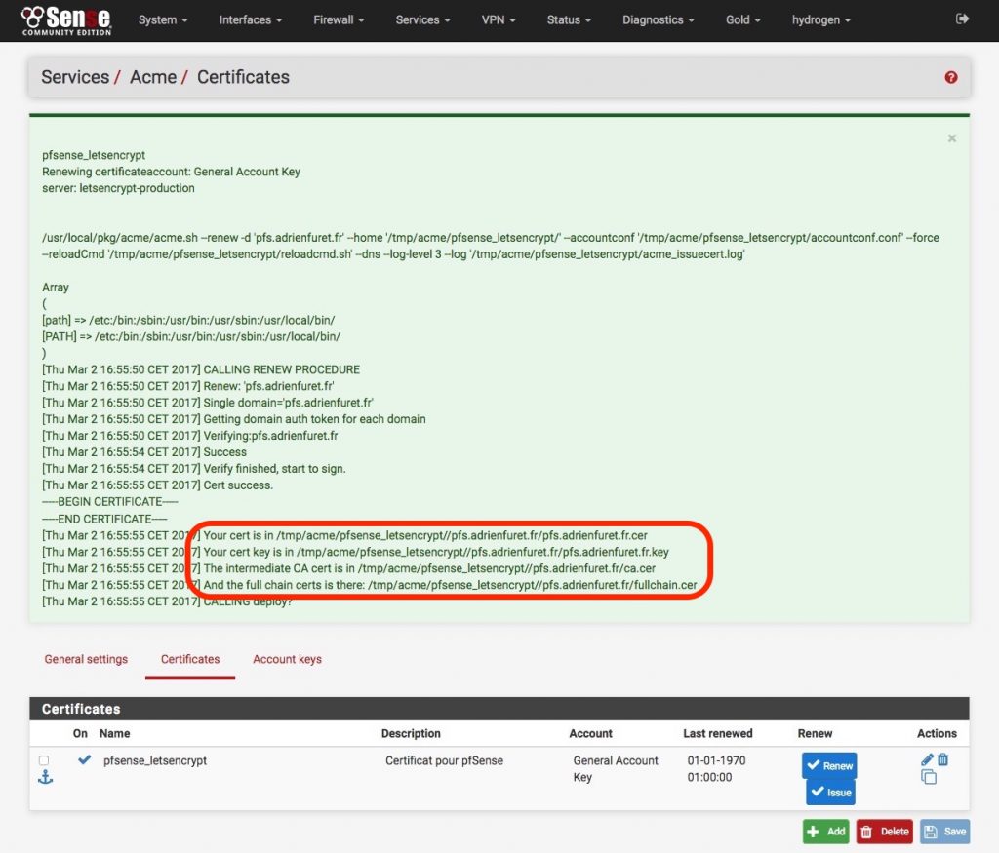Image resolution: width=999 pixels, height=853 pixels.
Task: Click the log line 'Cert success.'
Action: tap(157, 485)
